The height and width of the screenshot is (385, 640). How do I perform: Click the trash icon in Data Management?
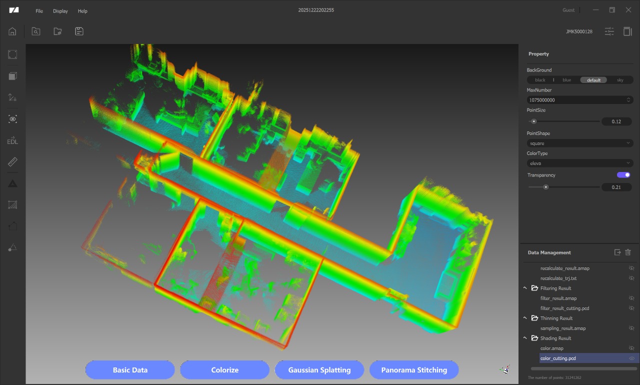[628, 252]
